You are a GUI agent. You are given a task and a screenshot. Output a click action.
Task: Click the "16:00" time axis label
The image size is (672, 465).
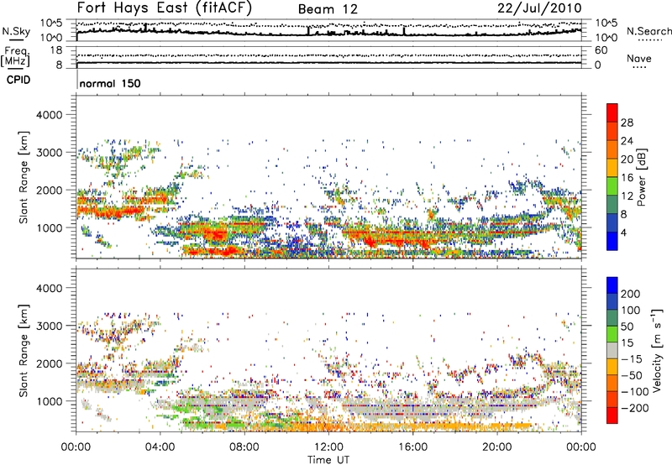tap(412, 447)
